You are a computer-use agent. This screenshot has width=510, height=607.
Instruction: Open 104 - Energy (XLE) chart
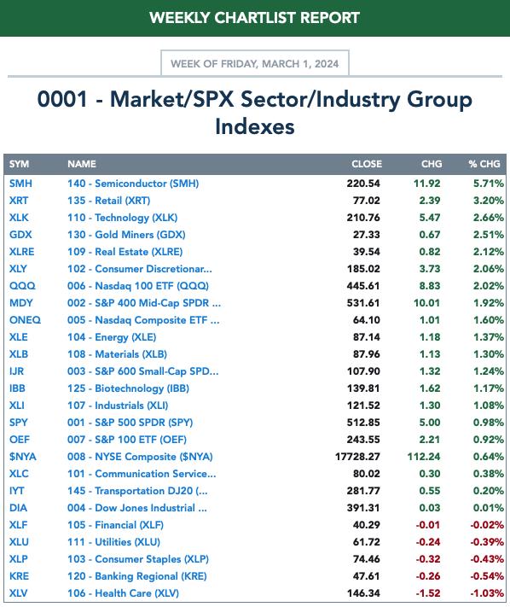click(112, 337)
